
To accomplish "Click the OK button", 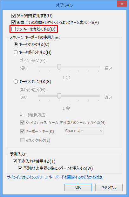I will pyautogui.click(x=78, y=187).
